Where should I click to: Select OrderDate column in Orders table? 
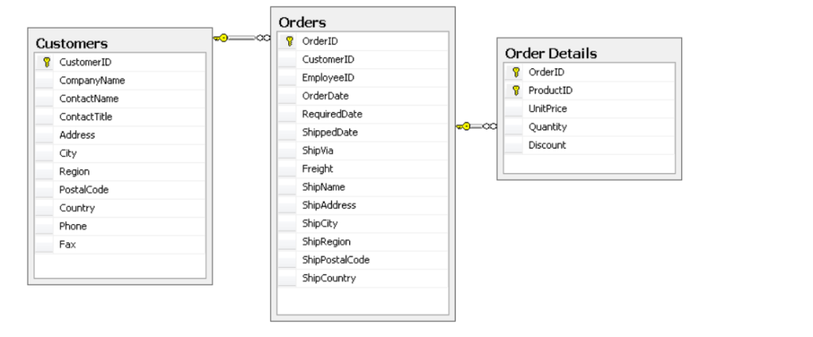coord(362,96)
